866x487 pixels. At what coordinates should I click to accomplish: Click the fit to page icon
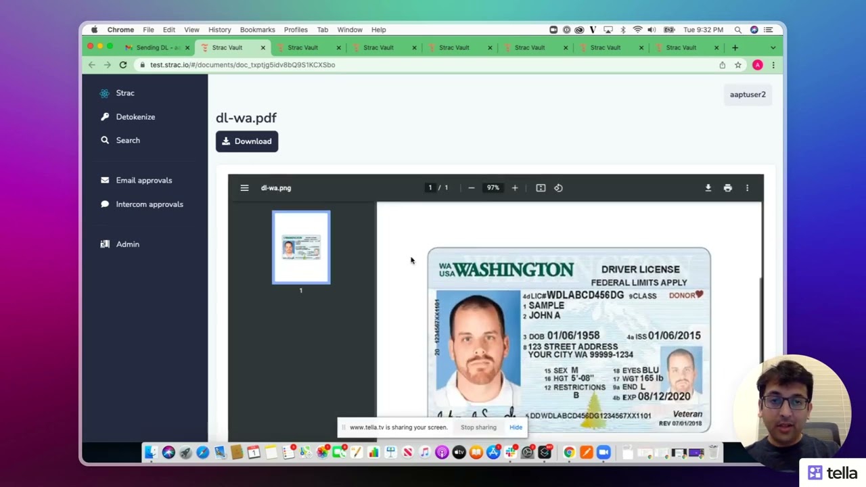541,188
